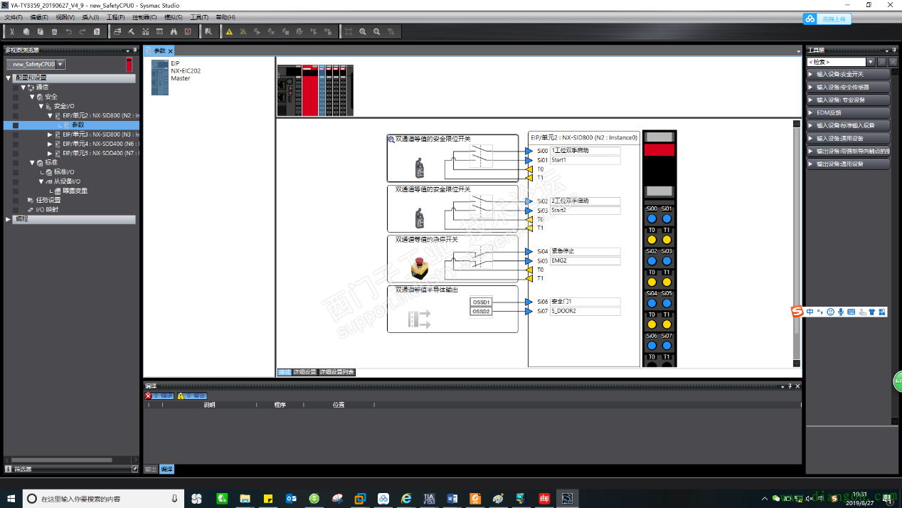
Task: Toggle the errors filter in build panel
Action: [x=159, y=396]
